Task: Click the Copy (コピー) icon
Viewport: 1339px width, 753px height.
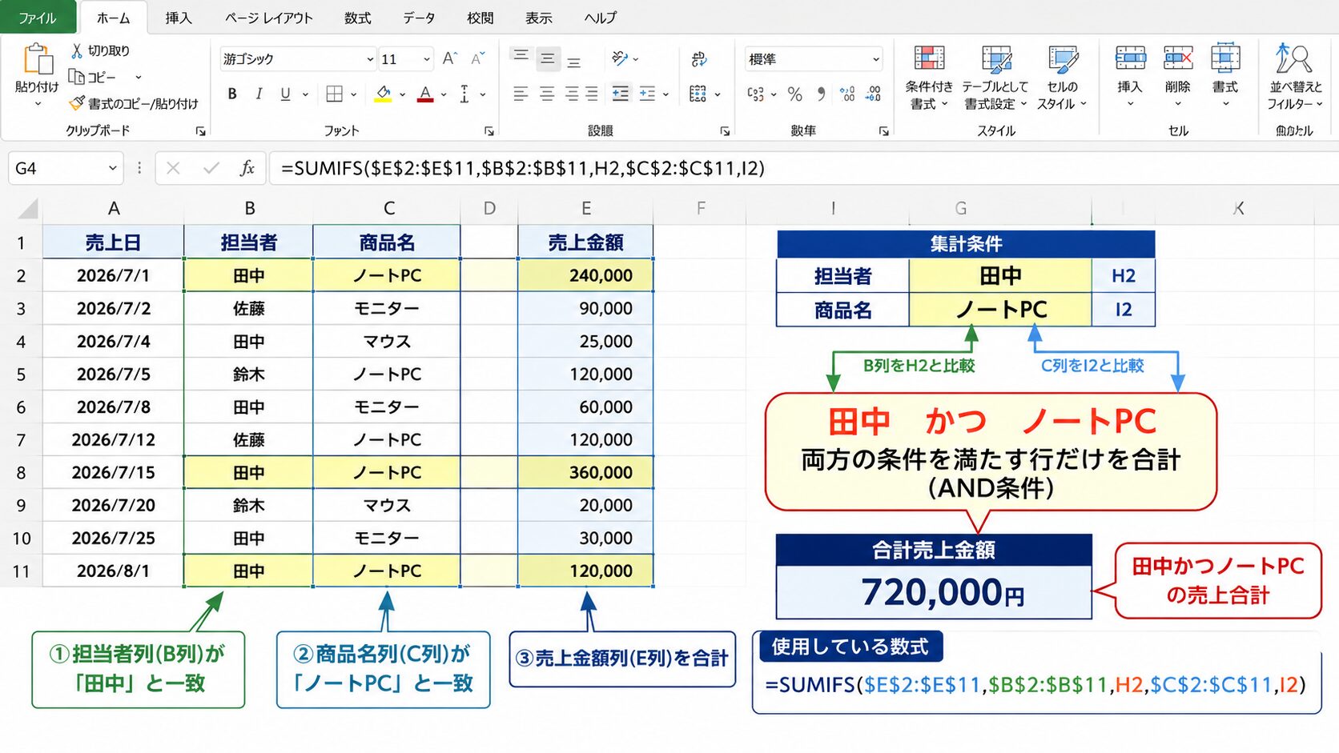Action: point(77,77)
